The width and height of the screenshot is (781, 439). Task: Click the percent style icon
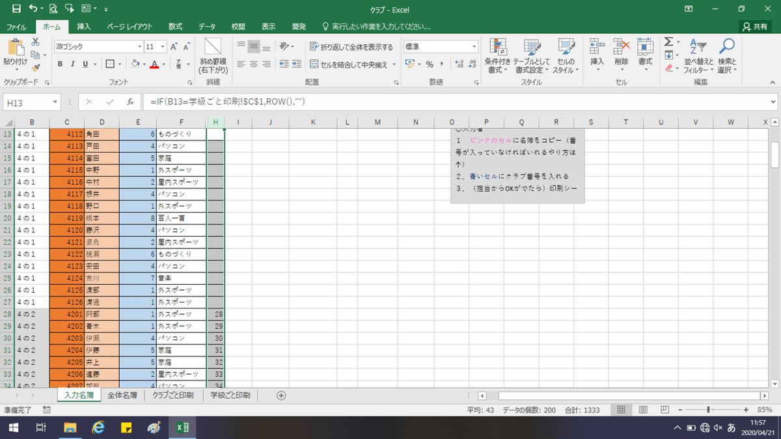(x=429, y=64)
